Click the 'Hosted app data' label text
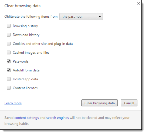 tap(25, 79)
